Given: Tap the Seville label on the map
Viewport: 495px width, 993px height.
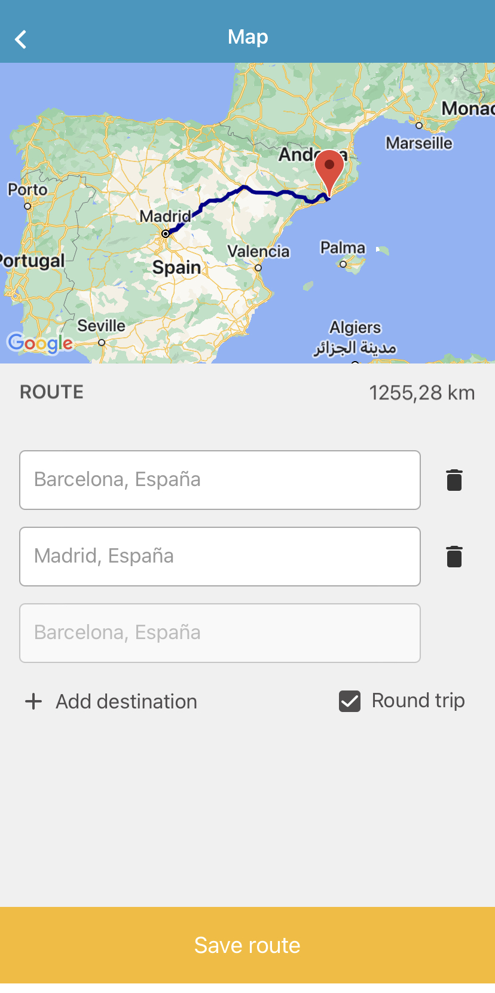Looking at the screenshot, I should coord(101,326).
